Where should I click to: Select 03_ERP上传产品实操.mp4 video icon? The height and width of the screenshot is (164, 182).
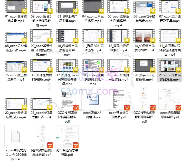tap(67, 7)
